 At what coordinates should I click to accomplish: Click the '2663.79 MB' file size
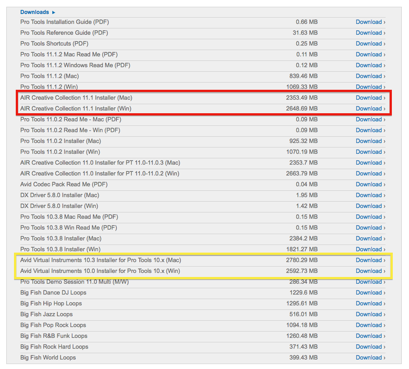tap(302, 174)
